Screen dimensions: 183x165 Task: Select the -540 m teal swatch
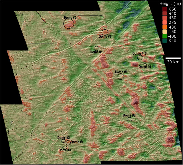(165, 41)
